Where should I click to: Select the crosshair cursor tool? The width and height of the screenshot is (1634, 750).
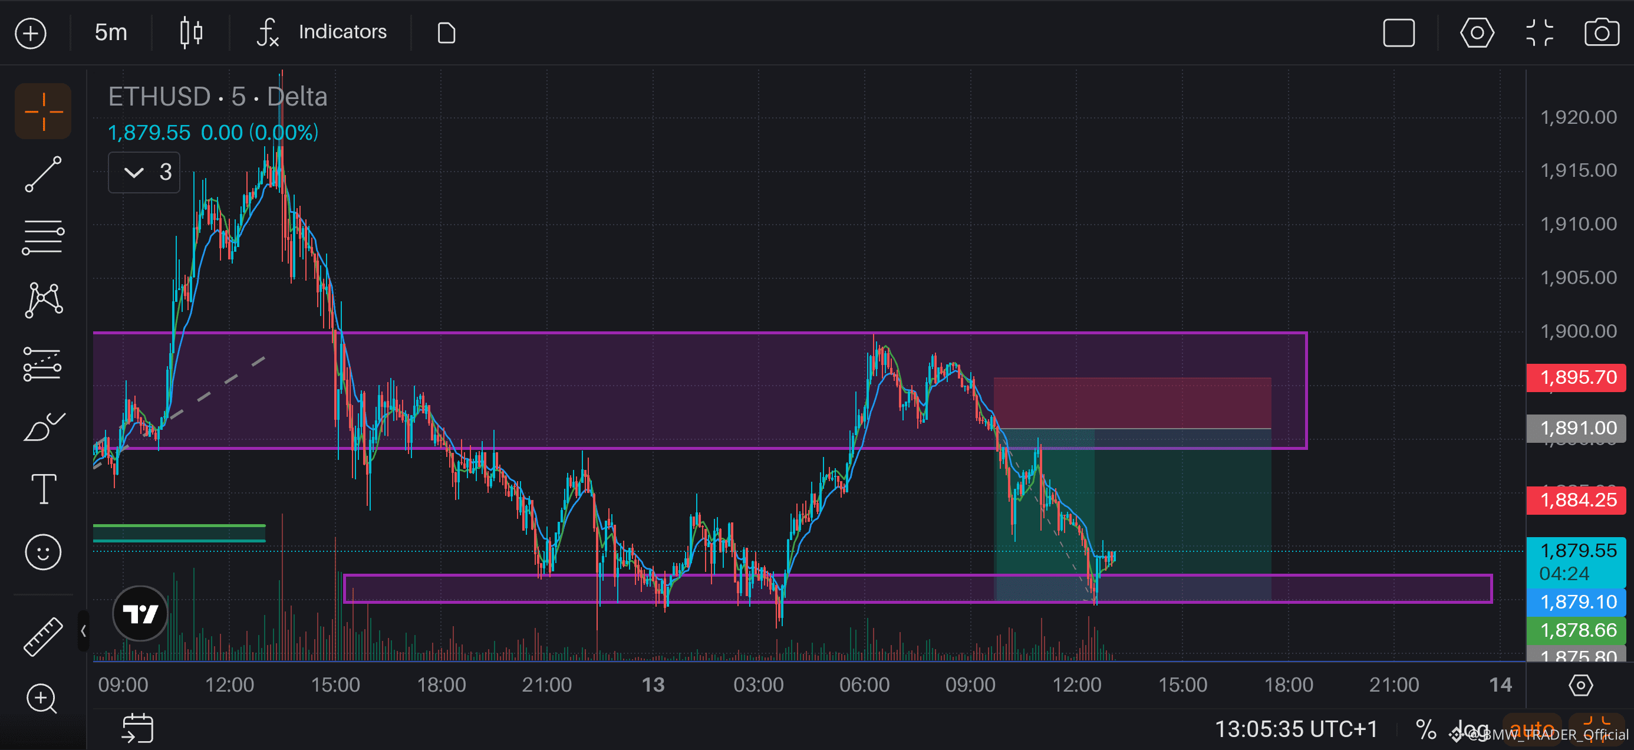[43, 111]
